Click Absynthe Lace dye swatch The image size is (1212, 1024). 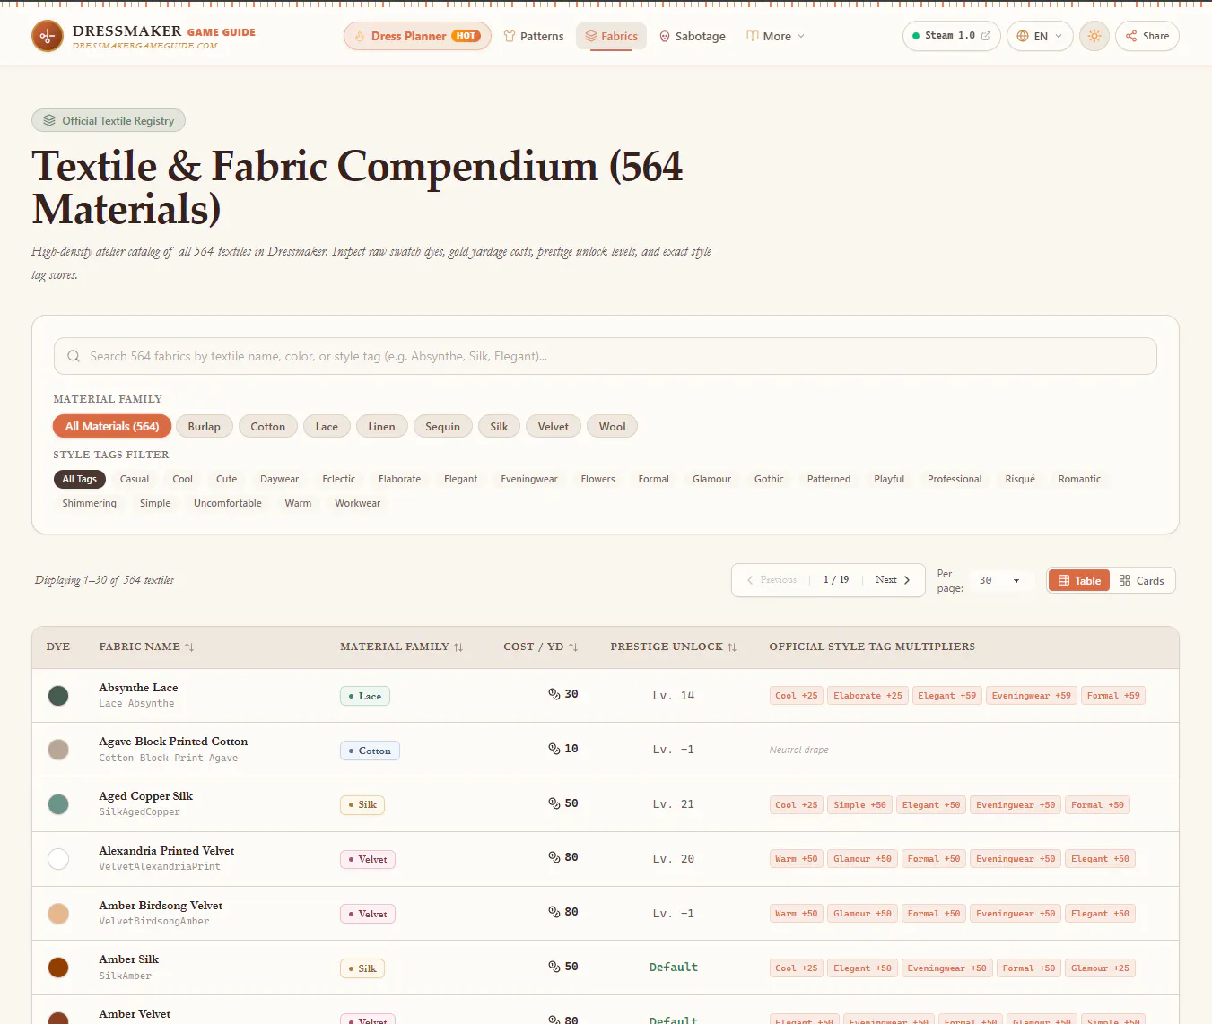(58, 695)
